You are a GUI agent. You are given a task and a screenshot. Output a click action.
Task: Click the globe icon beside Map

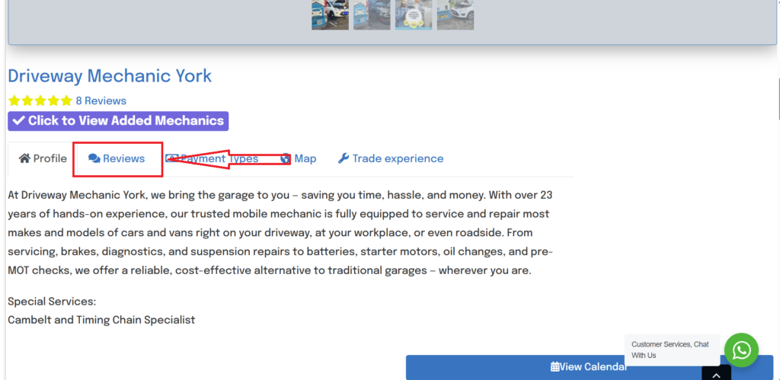[286, 158]
